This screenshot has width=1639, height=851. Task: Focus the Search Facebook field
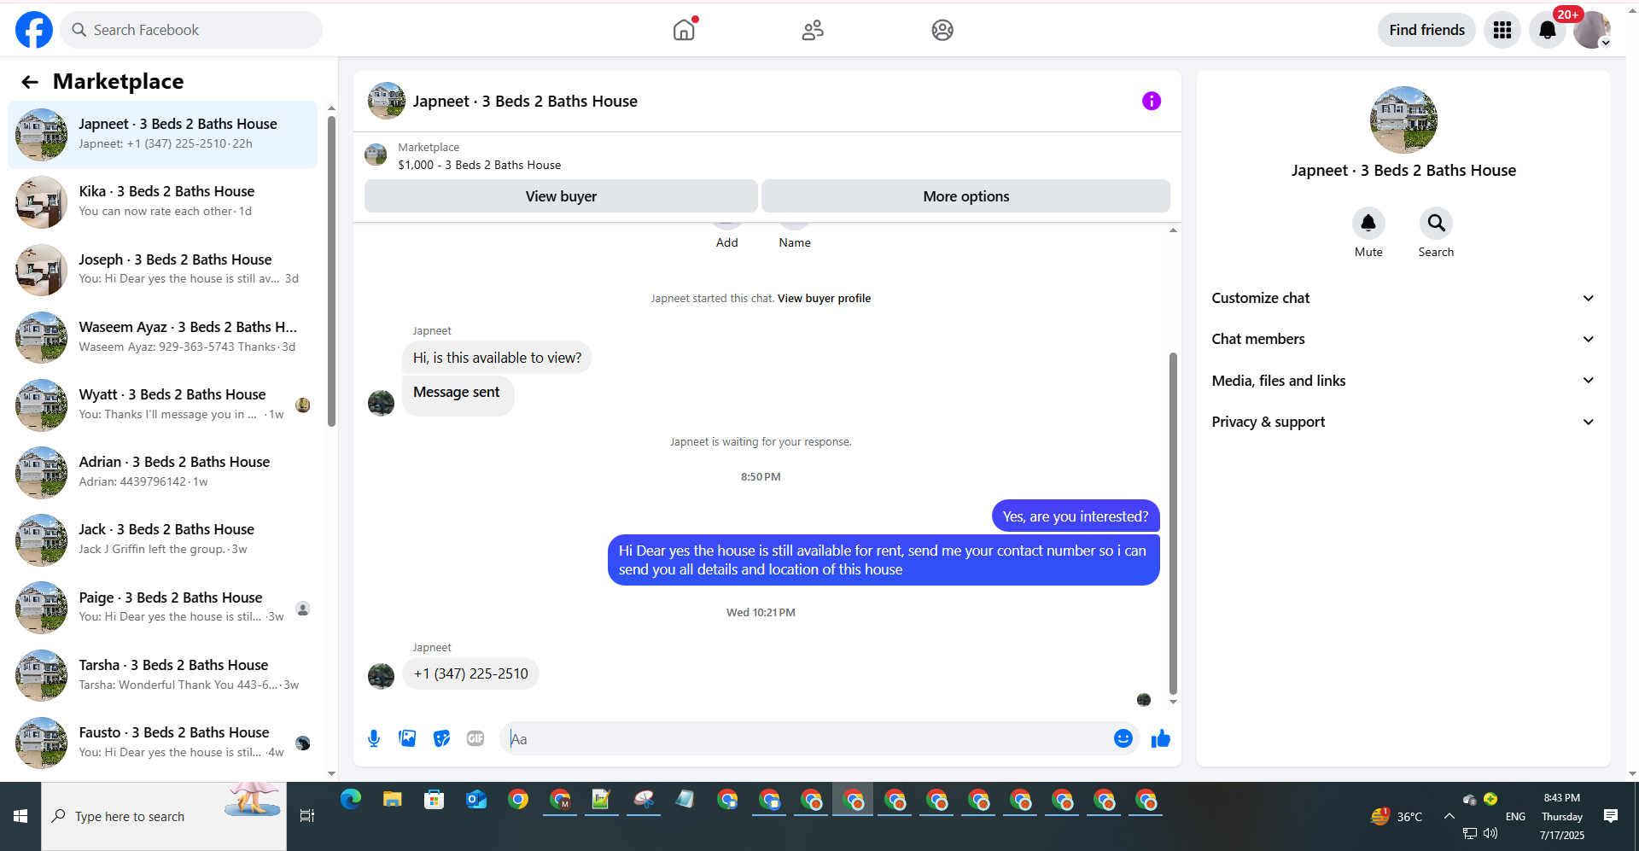[x=191, y=30]
